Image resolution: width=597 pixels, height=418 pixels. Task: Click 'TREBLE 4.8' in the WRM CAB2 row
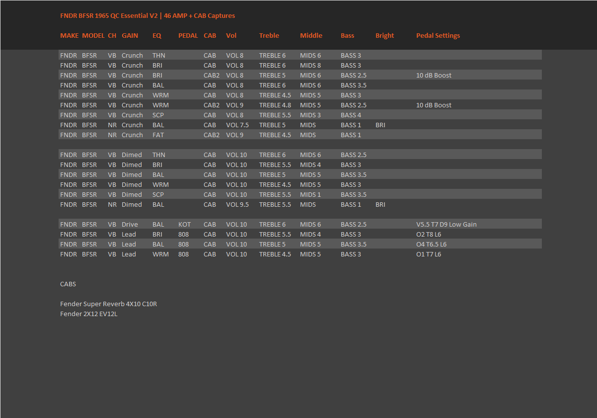pyautogui.click(x=275, y=105)
